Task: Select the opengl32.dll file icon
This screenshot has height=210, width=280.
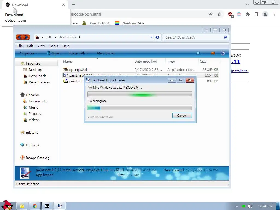Action: click(x=66, y=69)
